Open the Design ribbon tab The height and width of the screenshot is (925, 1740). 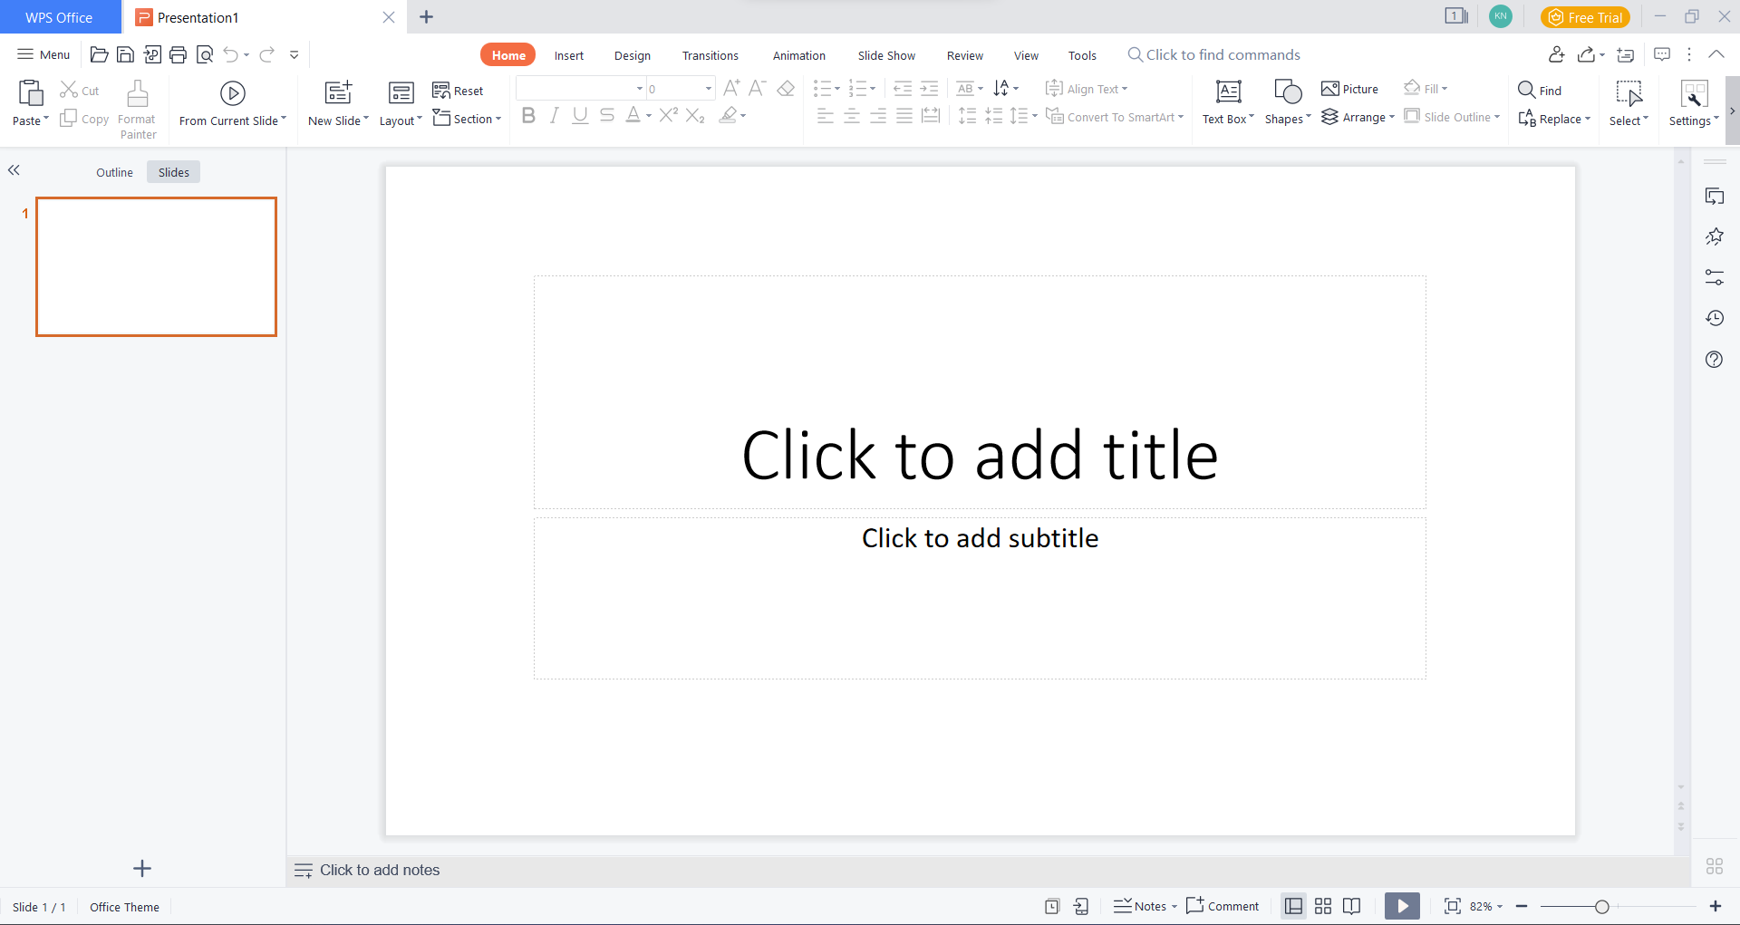click(x=633, y=55)
